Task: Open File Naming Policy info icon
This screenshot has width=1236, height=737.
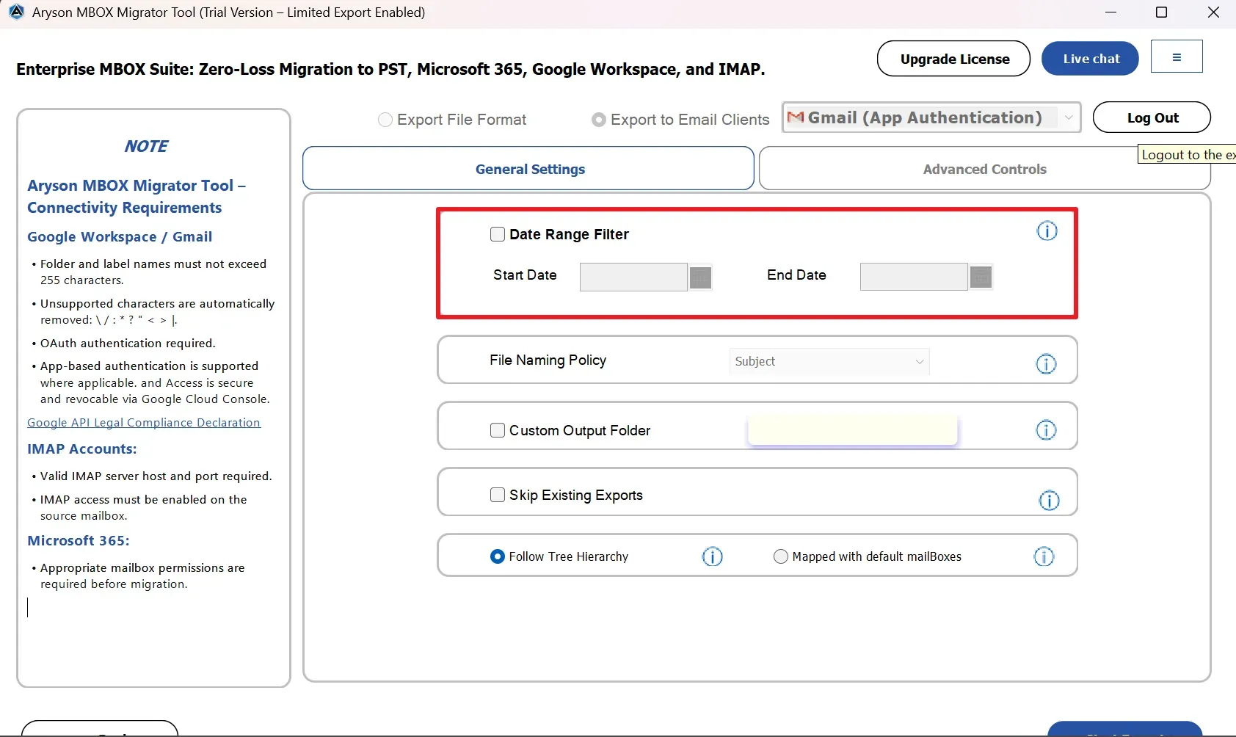Action: tap(1046, 363)
